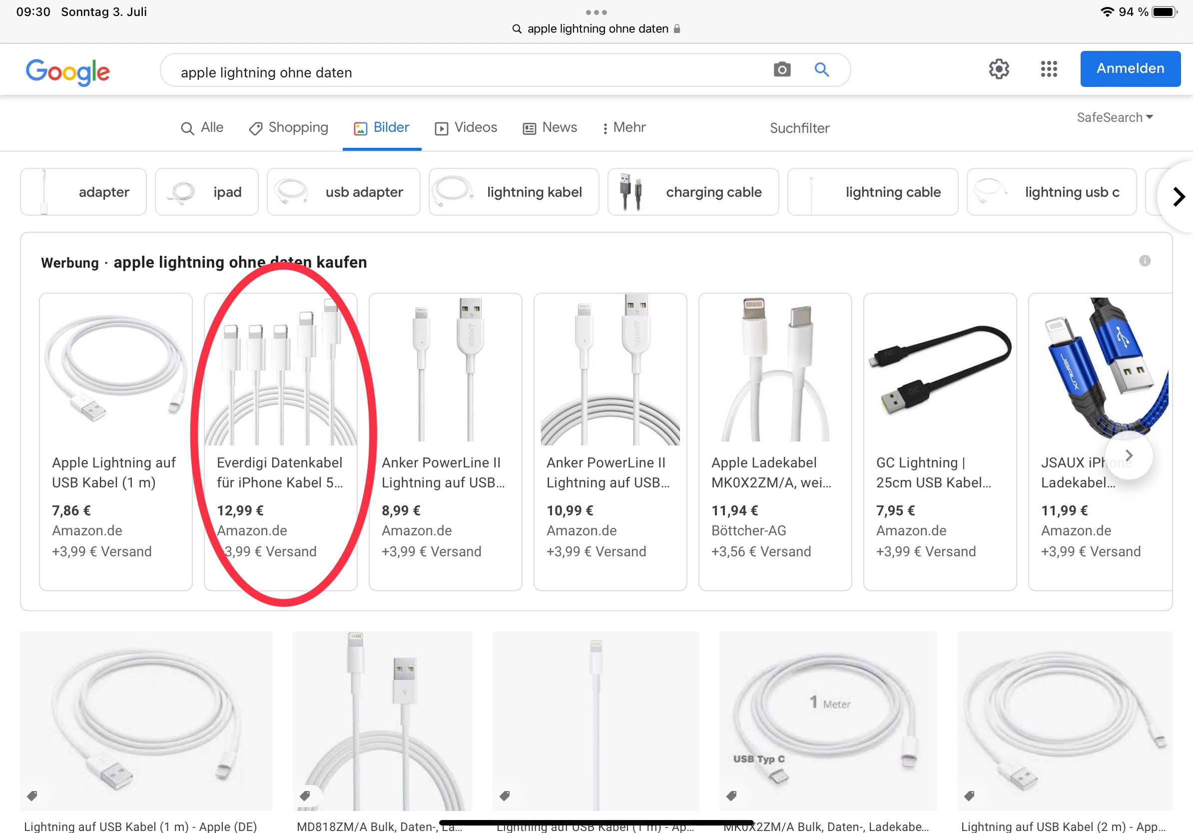Click the ad info icon
Screen dimensions: 1193x833
point(1145,261)
